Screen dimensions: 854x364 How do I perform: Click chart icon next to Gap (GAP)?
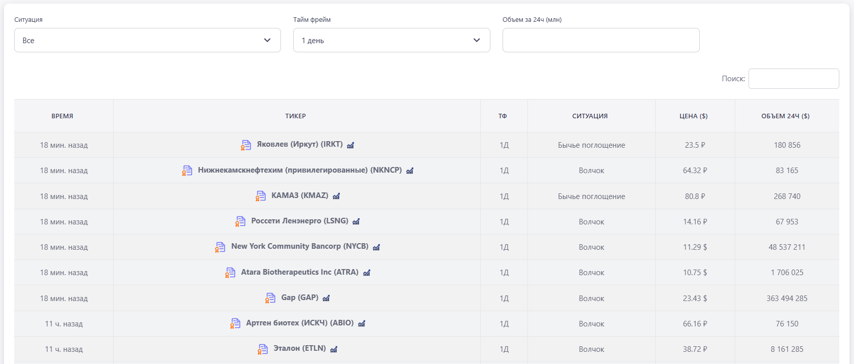[326, 298]
